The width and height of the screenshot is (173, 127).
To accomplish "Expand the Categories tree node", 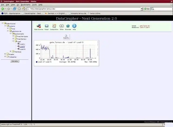I will click(x=5, y=57).
